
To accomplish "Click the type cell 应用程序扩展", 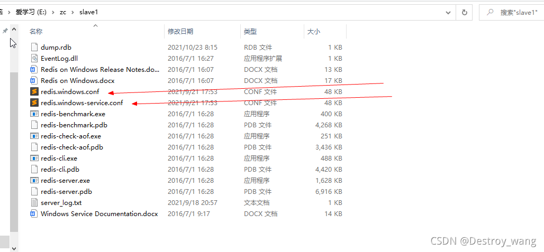I will 263,59.
